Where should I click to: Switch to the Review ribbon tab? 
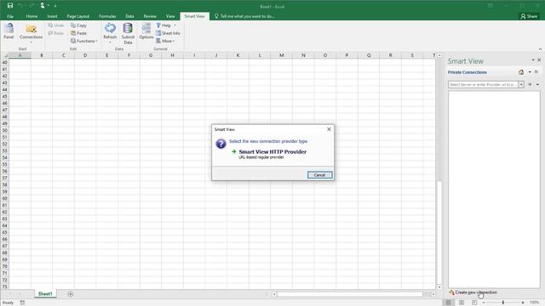pos(150,16)
